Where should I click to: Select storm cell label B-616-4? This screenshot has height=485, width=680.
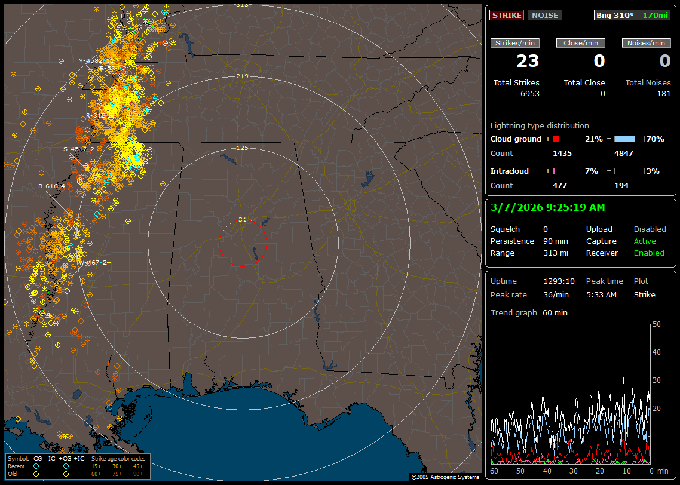51,186
